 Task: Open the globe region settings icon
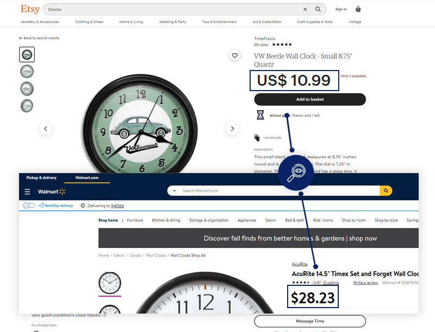358,9
